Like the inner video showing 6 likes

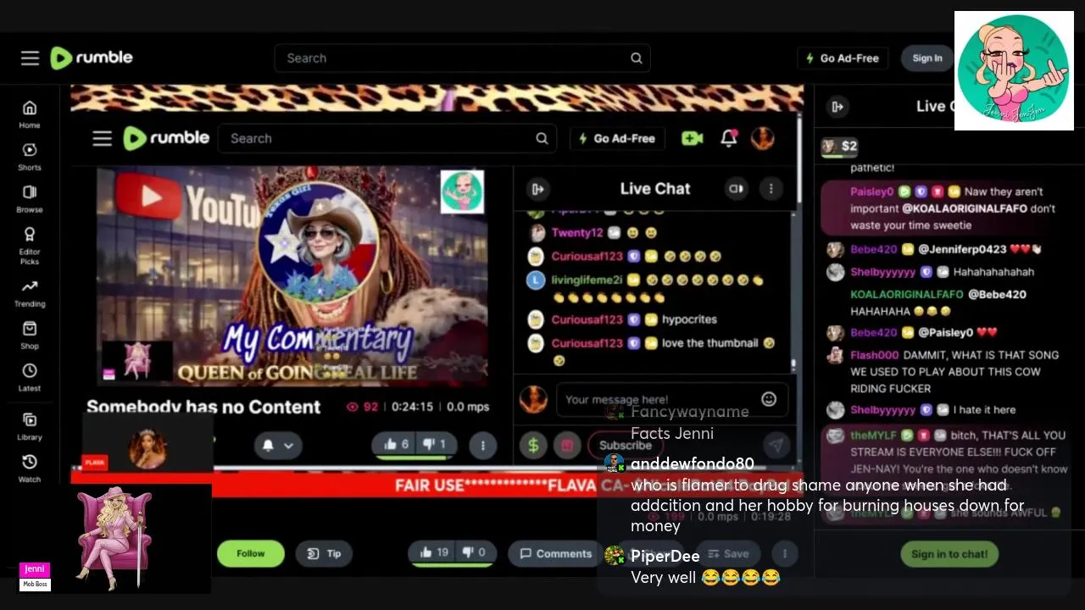pyautogui.click(x=396, y=444)
